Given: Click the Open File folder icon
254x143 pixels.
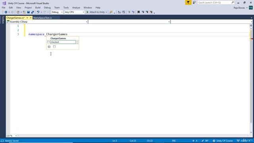Looking at the screenshot, I should (x=24, y=12).
